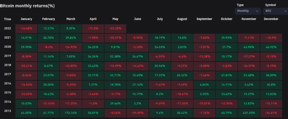Click the Time column header
This screenshot has height=119, width=288.
click(8, 19)
